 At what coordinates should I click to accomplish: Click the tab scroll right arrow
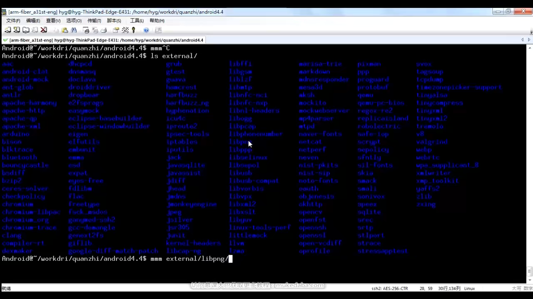pyautogui.click(x=529, y=40)
